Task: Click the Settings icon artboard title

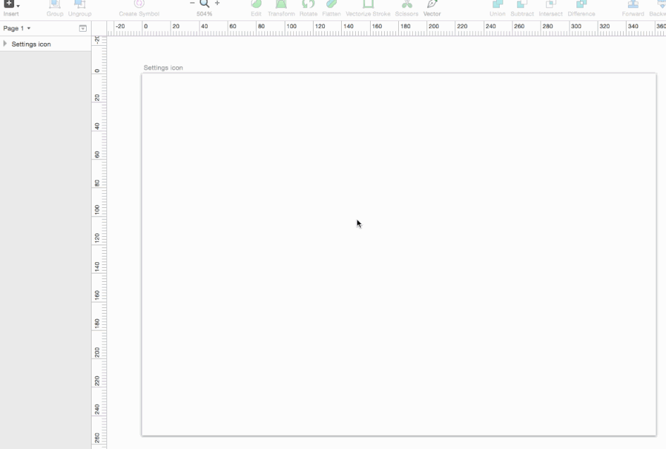Action: pyautogui.click(x=163, y=68)
